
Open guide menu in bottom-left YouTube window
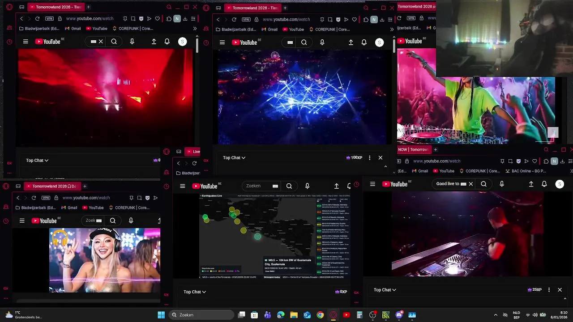point(22,220)
